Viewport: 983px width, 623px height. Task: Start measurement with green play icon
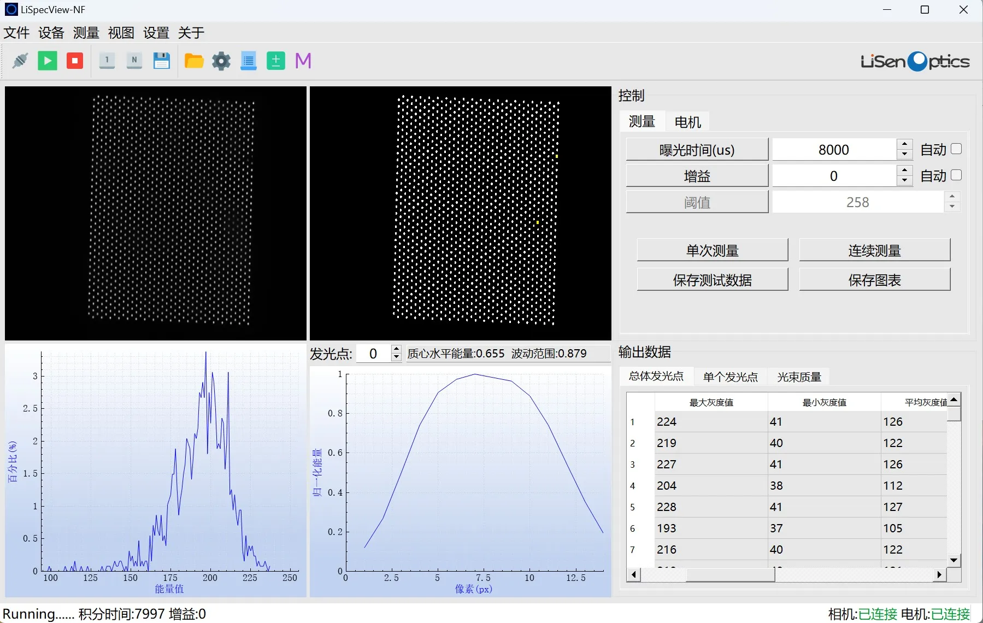(x=48, y=61)
